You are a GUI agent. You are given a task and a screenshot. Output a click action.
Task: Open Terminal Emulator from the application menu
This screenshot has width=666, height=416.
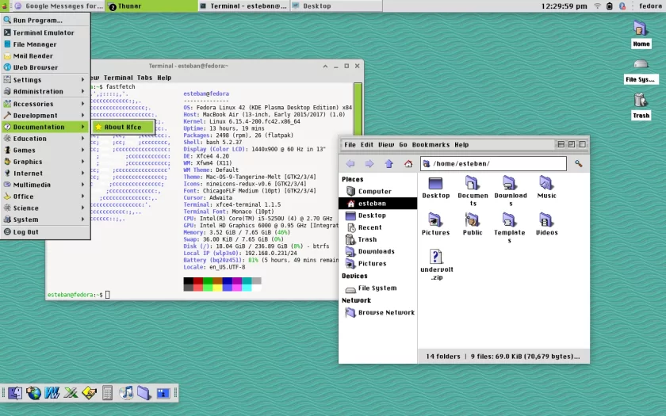(45, 32)
